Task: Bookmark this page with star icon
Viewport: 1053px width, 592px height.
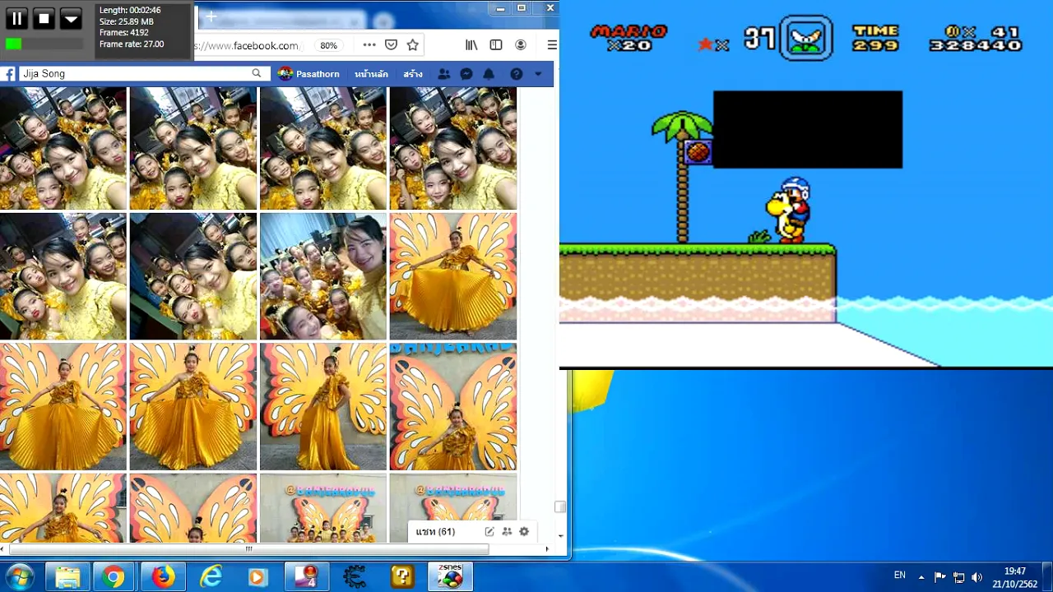Action: tap(413, 45)
